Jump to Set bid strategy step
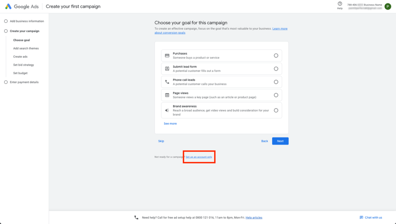Viewport: 396px width, 224px height. point(24,65)
